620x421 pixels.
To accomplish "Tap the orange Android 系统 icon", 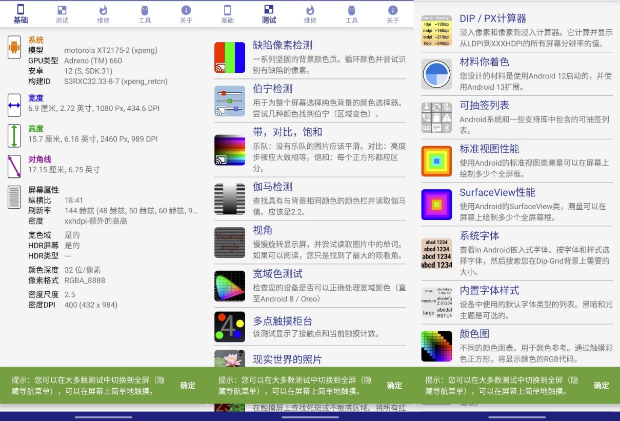I will coord(14,47).
